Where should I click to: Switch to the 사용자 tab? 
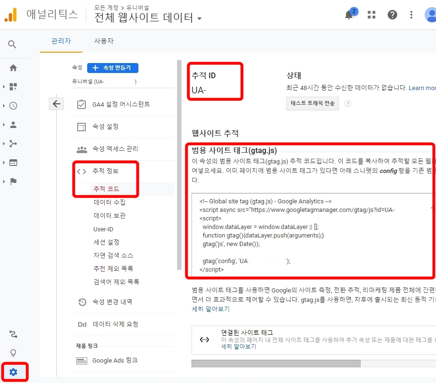coord(104,41)
